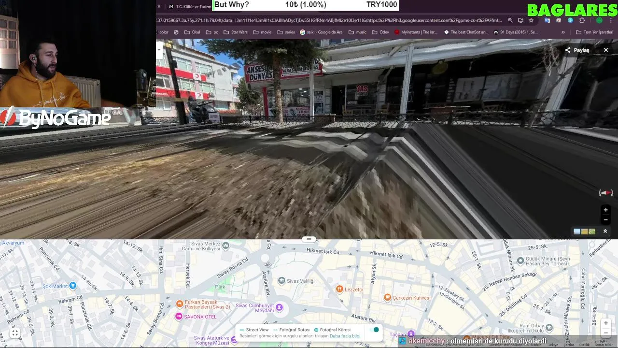The height and width of the screenshot is (348, 618).
Task: Open the Myinstants bookmark
Action: [x=416, y=32]
